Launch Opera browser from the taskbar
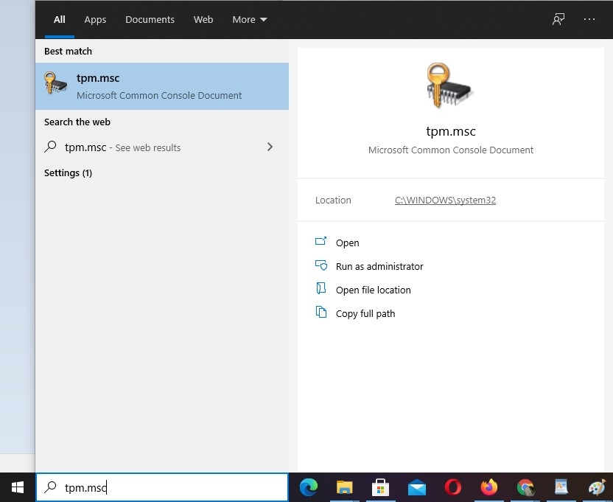The image size is (613, 502). [x=452, y=487]
